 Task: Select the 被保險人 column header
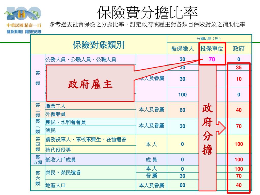pos(182,48)
